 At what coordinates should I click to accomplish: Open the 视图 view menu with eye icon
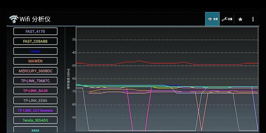(x=212, y=19)
